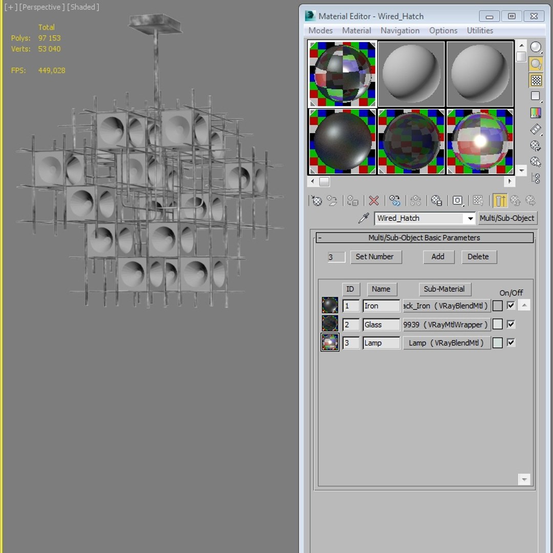Click the [Shaded] viewport label
553x553 pixels.
click(83, 7)
